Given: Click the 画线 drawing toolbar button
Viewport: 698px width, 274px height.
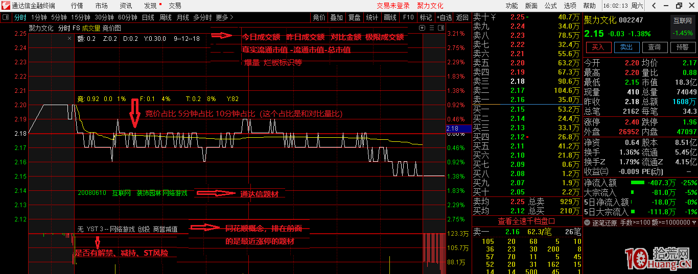Looking at the screenshot, I should (x=390, y=17).
